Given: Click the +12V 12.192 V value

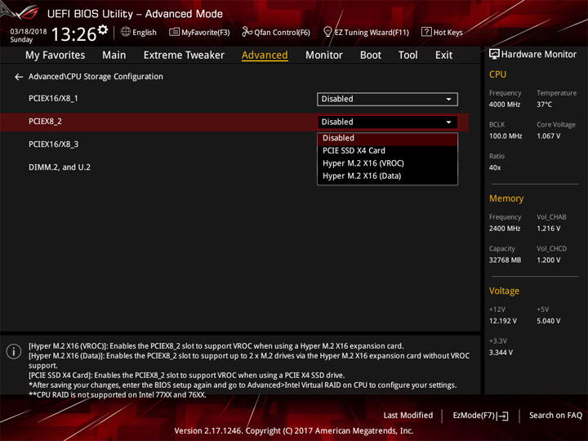Looking at the screenshot, I should [503, 321].
